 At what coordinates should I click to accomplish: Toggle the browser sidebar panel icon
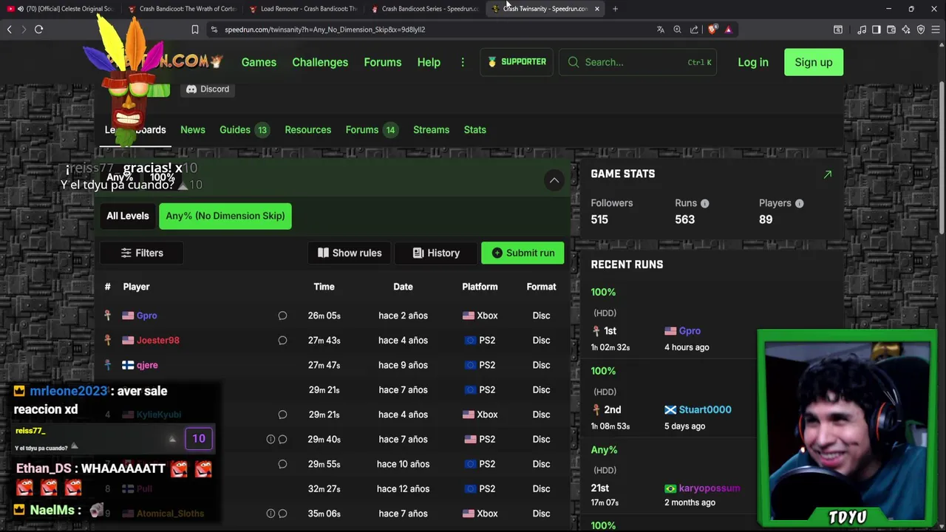click(877, 30)
